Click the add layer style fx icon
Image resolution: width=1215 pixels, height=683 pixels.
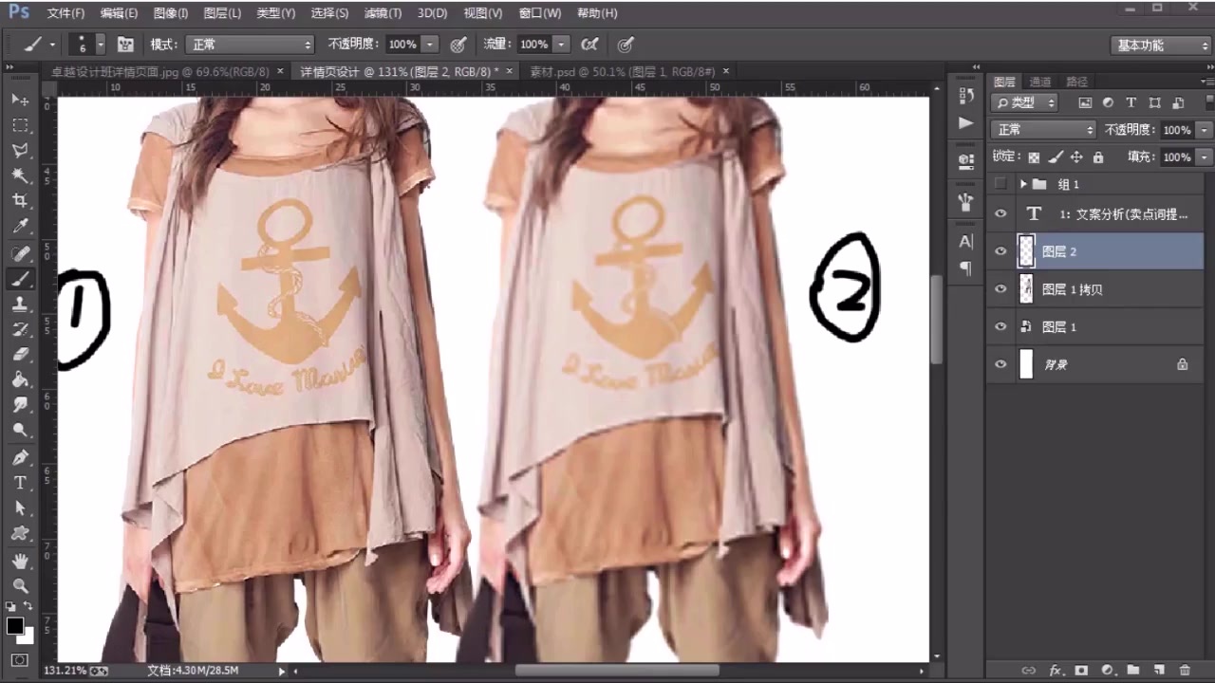pyautogui.click(x=1056, y=670)
